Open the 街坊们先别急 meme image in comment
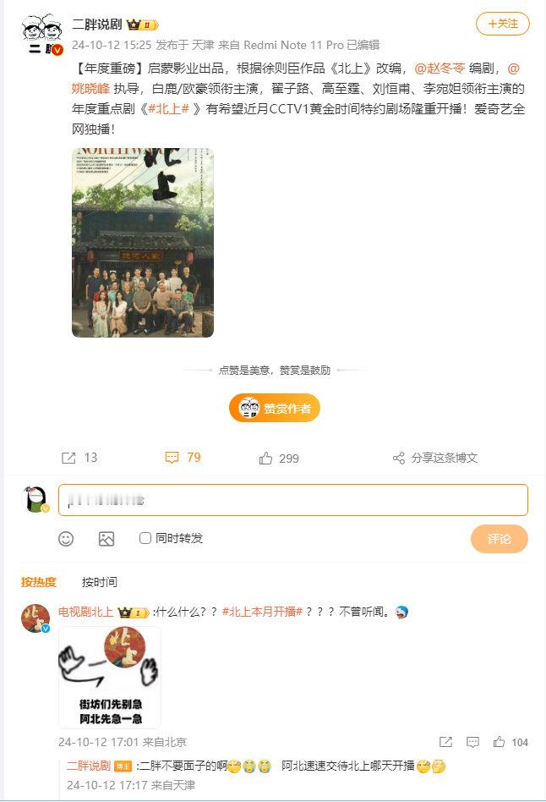The height and width of the screenshot is (802, 546). 110,677
